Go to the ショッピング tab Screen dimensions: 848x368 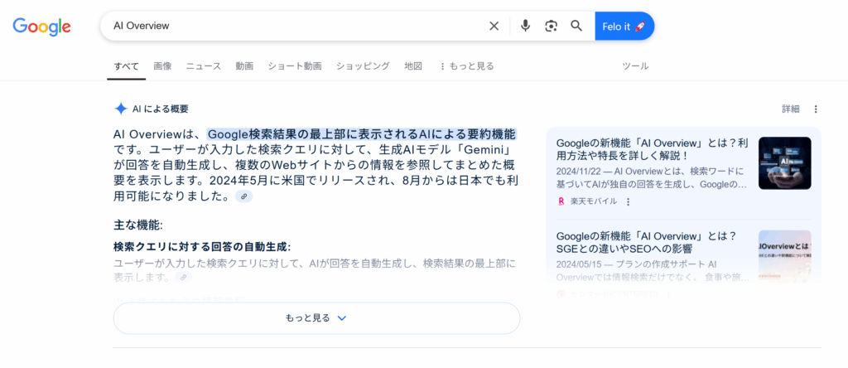point(363,66)
